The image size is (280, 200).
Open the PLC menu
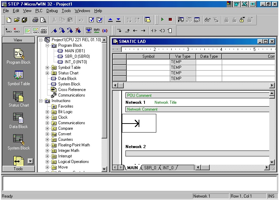pyautogui.click(x=39, y=11)
